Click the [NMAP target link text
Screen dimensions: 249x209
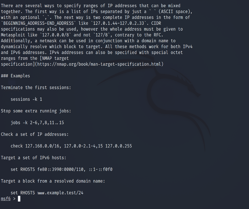[54, 58]
